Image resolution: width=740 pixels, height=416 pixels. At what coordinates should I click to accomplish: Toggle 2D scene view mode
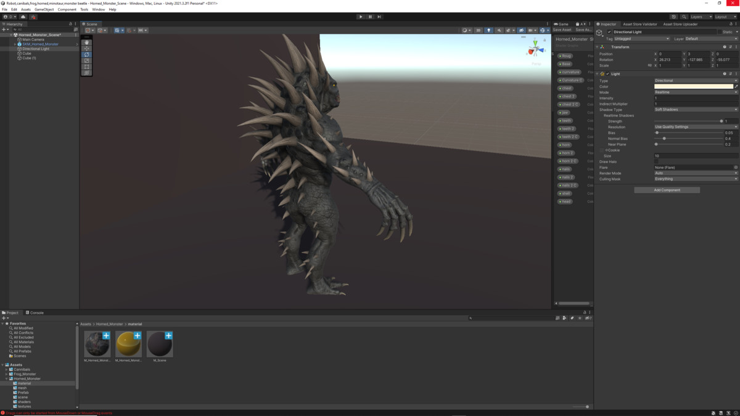(479, 30)
